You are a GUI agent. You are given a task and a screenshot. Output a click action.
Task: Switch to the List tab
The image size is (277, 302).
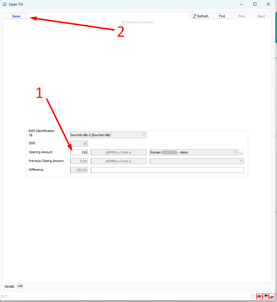[20, 286]
